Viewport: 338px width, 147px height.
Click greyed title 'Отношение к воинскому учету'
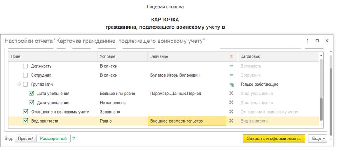tap(269, 112)
